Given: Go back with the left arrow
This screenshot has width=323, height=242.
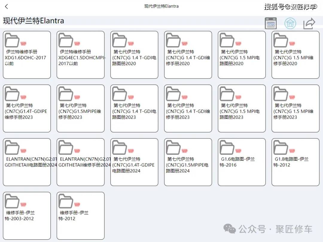Looking at the screenshot, I should pyautogui.click(x=6, y=7).
